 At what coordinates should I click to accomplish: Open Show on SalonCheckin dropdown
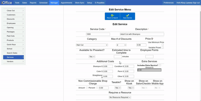tap(144, 88)
